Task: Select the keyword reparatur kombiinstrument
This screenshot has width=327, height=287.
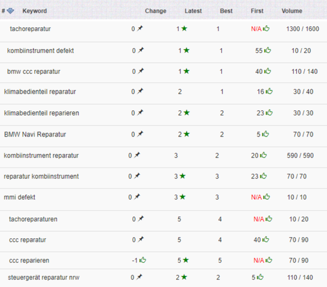Action: (41, 177)
